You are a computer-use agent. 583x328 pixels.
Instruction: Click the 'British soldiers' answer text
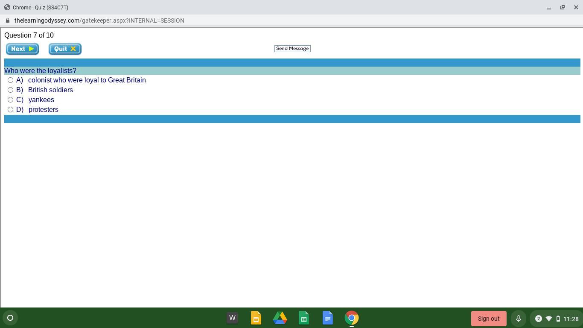tap(50, 90)
